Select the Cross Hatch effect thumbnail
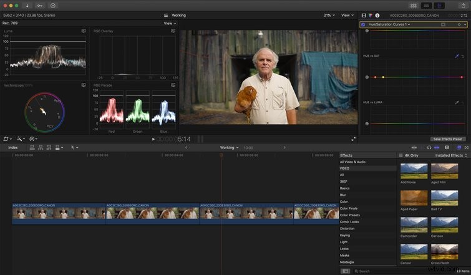This screenshot has width=471, height=275. (x=445, y=251)
